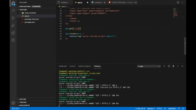
Task: Click the Untitled-2 tab gear file icon
Action: coord(92,2)
